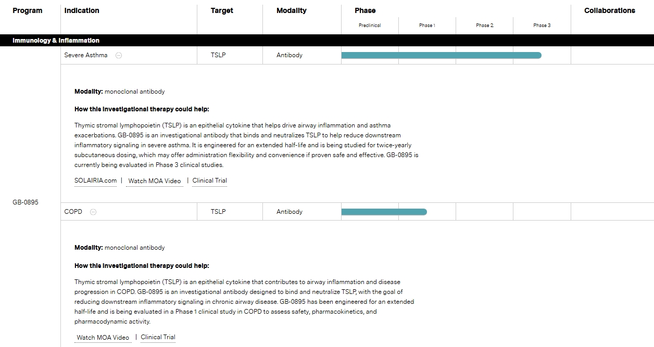Click the Modality column header

292,10
